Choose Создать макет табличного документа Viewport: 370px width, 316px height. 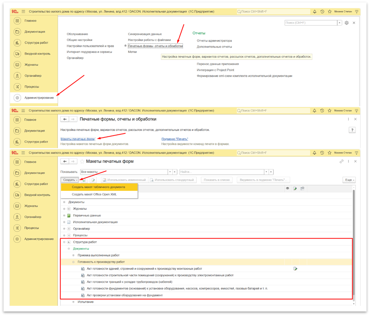tap(98, 187)
